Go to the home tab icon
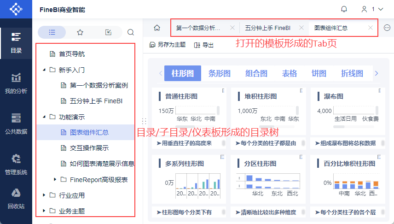The width and height of the screenshot is (394, 224). point(157,28)
